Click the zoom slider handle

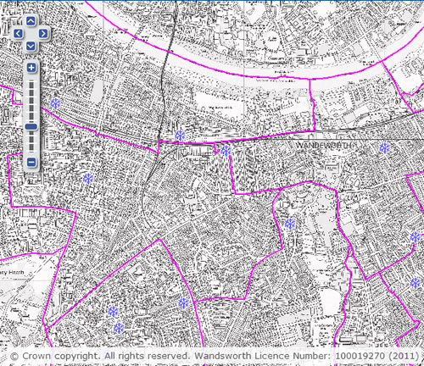tap(31, 127)
